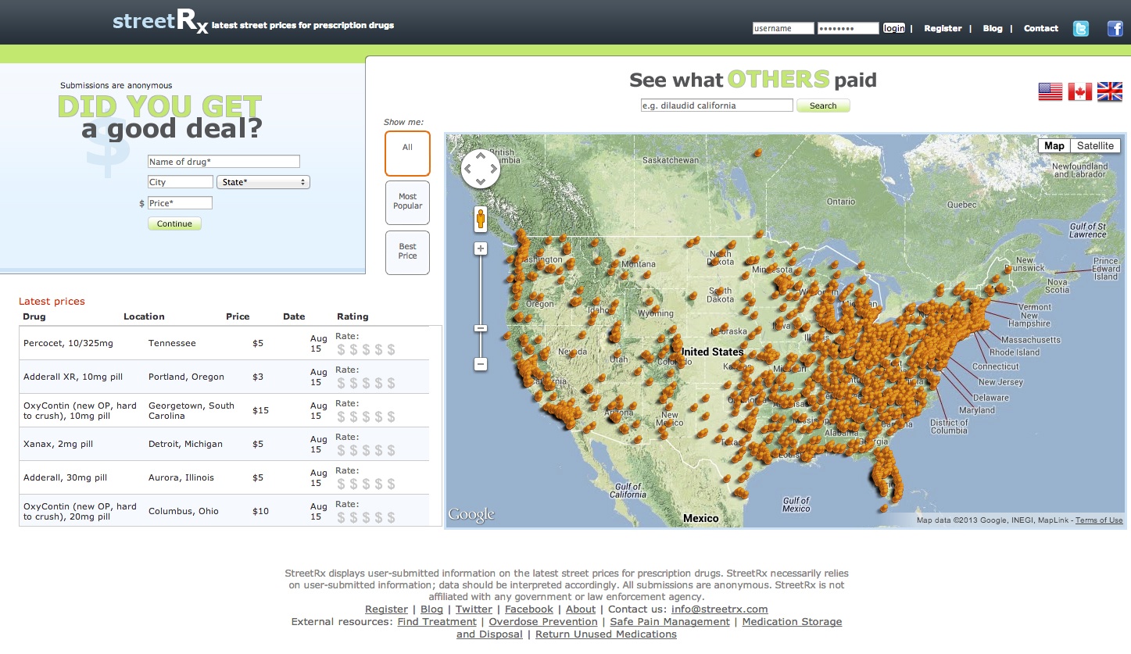
Task: Open the State dropdown
Action: pyautogui.click(x=263, y=182)
